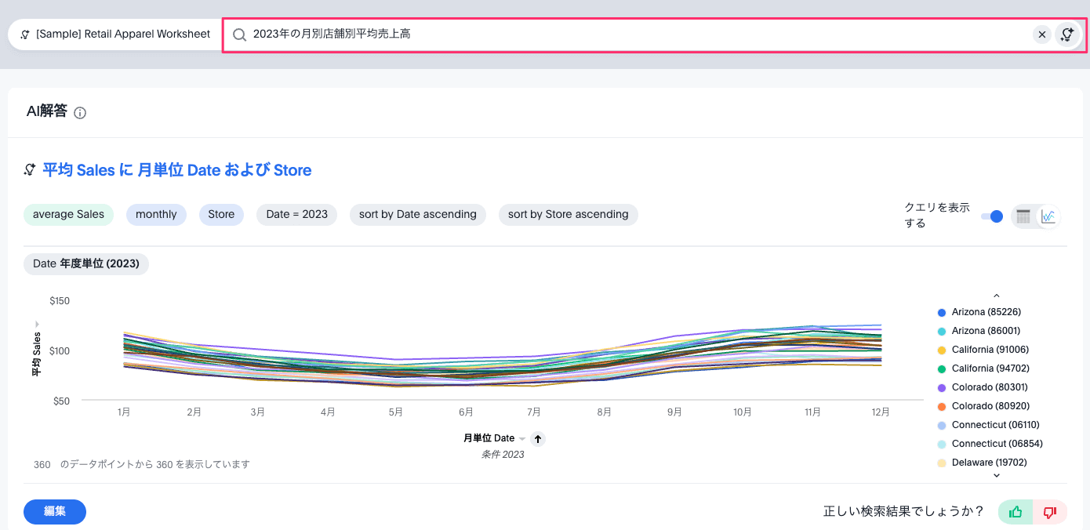Click the California (91006) yellow legend swatch

(x=942, y=350)
